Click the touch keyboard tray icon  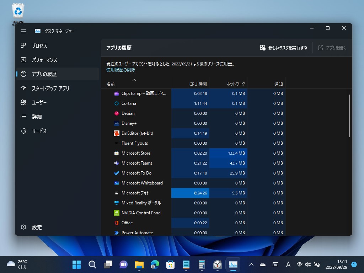[275, 264]
